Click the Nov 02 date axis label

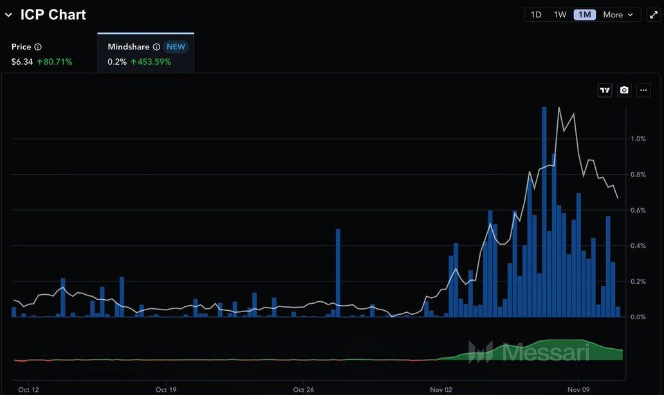point(441,389)
